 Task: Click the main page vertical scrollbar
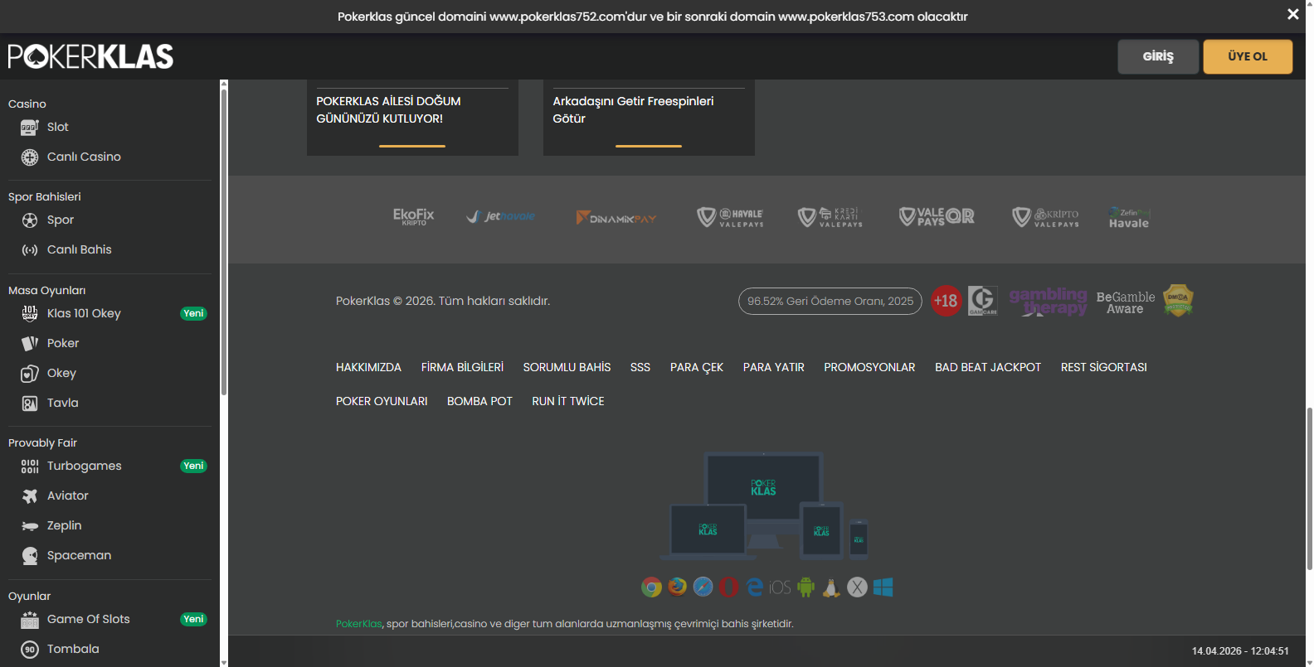(x=1310, y=489)
